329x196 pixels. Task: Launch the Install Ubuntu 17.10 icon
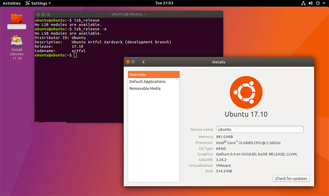[16, 42]
